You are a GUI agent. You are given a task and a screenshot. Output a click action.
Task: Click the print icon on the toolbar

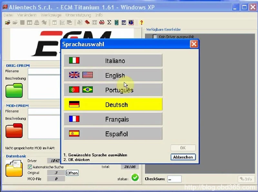[36, 22]
